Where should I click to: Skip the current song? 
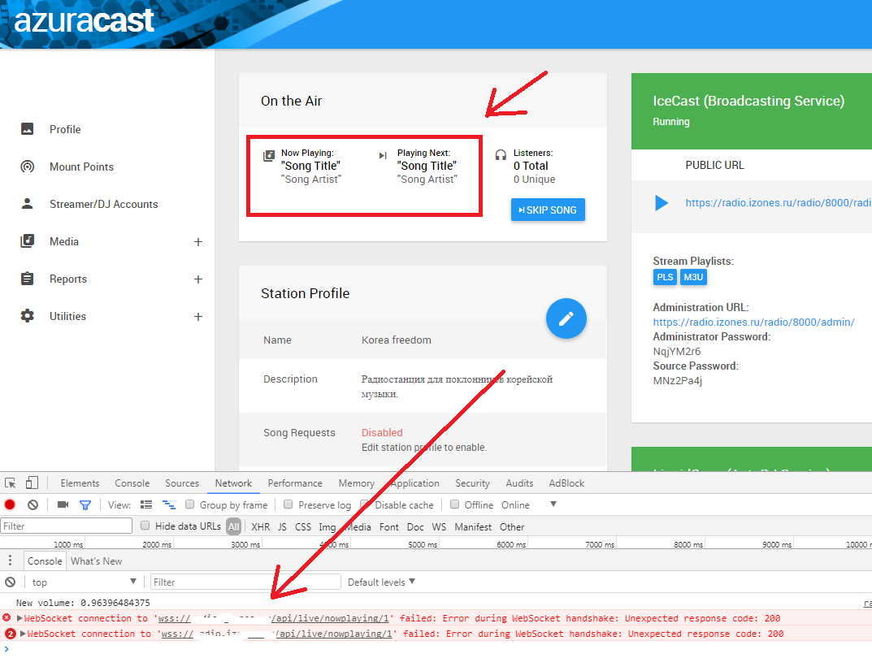(x=548, y=210)
